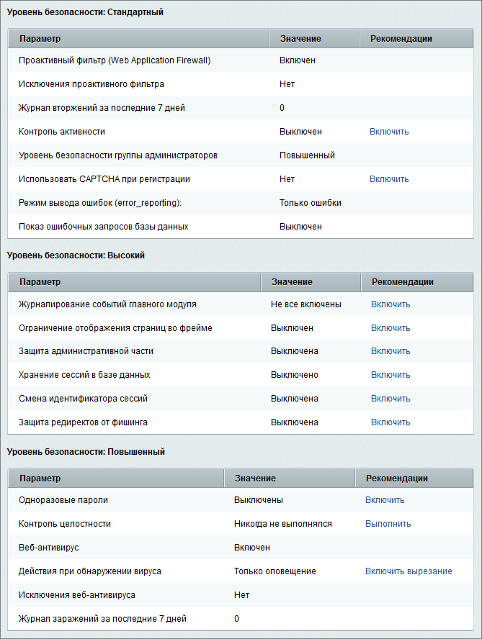The width and height of the screenshot is (482, 639).
Task: Click Включить link for Контроль активности
Action: (x=389, y=132)
